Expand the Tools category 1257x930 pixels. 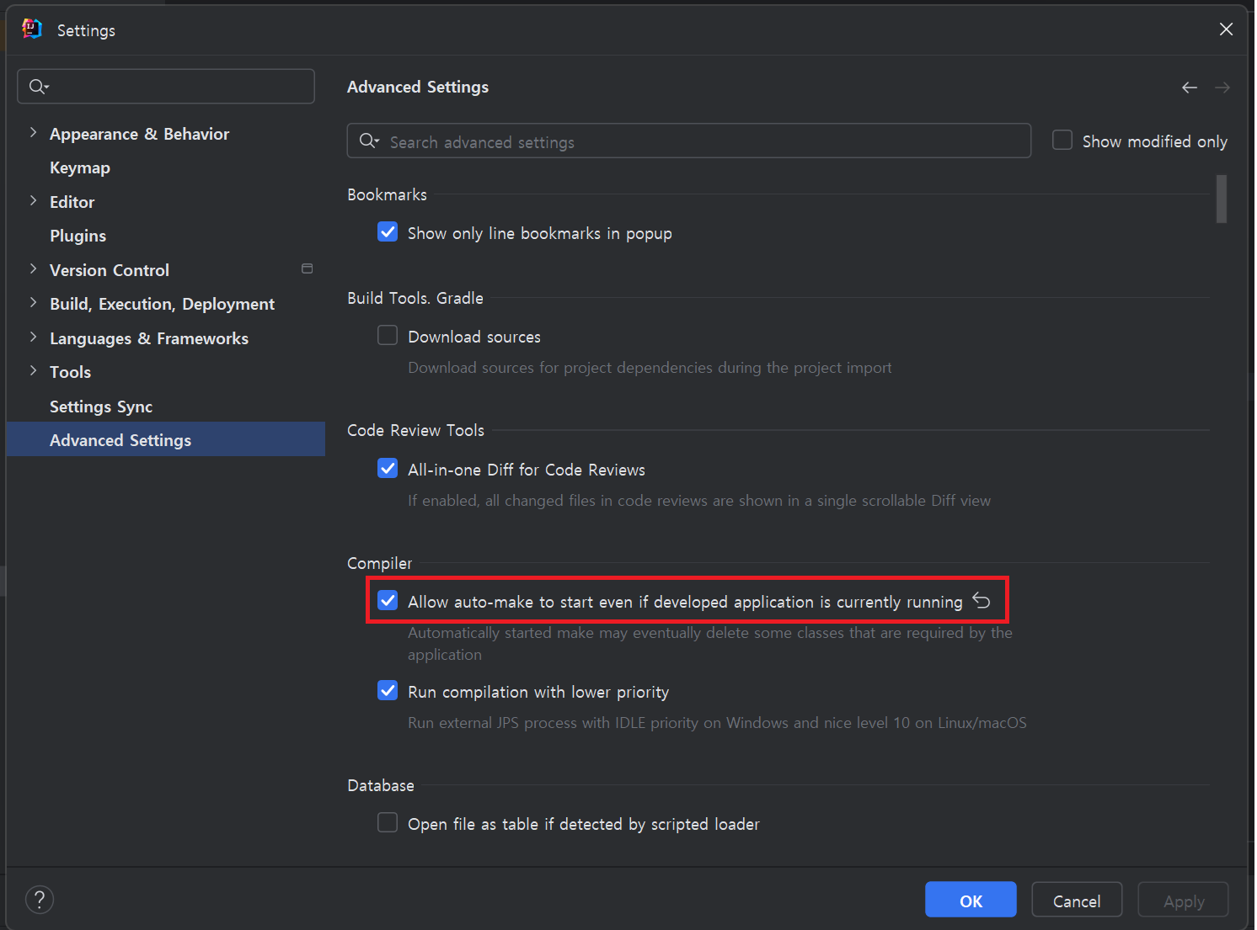[x=32, y=370]
